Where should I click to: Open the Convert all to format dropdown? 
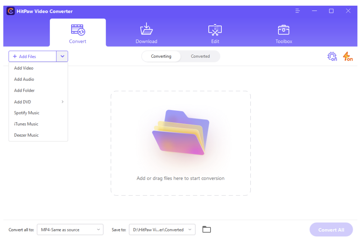[70, 230]
